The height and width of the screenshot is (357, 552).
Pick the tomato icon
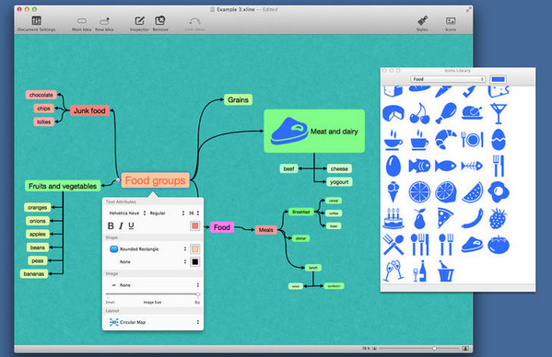click(x=499, y=245)
